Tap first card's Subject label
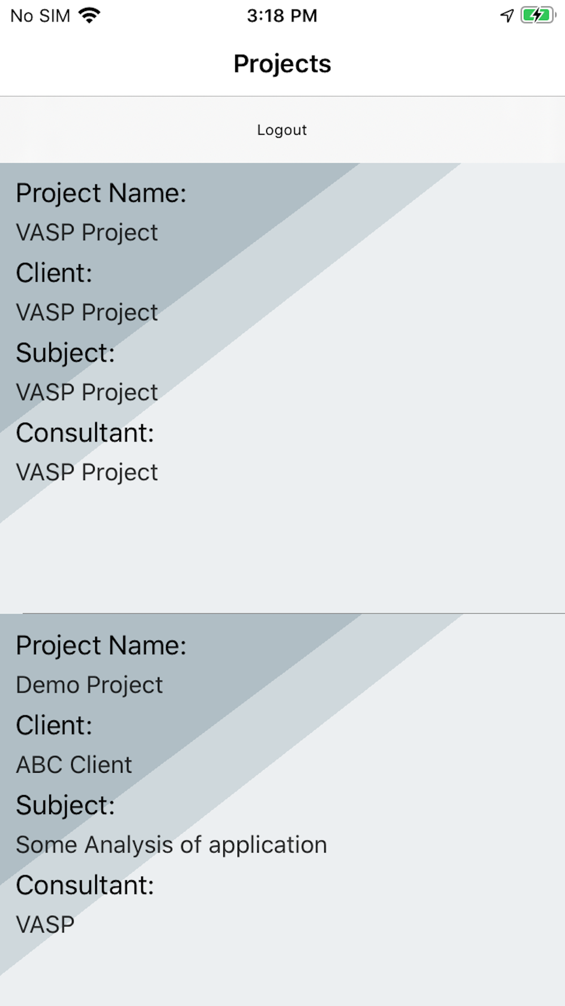Viewport: 565px width, 1006px height. (66, 352)
